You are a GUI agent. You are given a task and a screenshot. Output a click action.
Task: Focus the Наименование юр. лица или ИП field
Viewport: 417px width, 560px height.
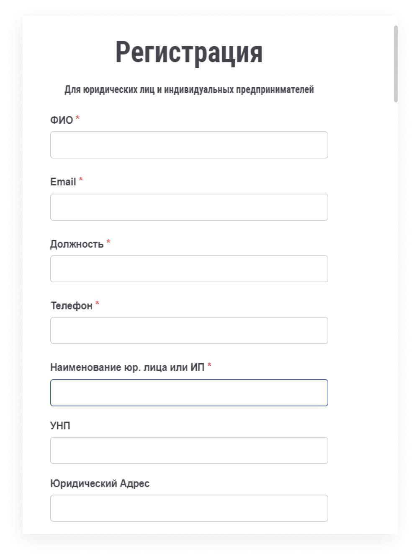189,393
